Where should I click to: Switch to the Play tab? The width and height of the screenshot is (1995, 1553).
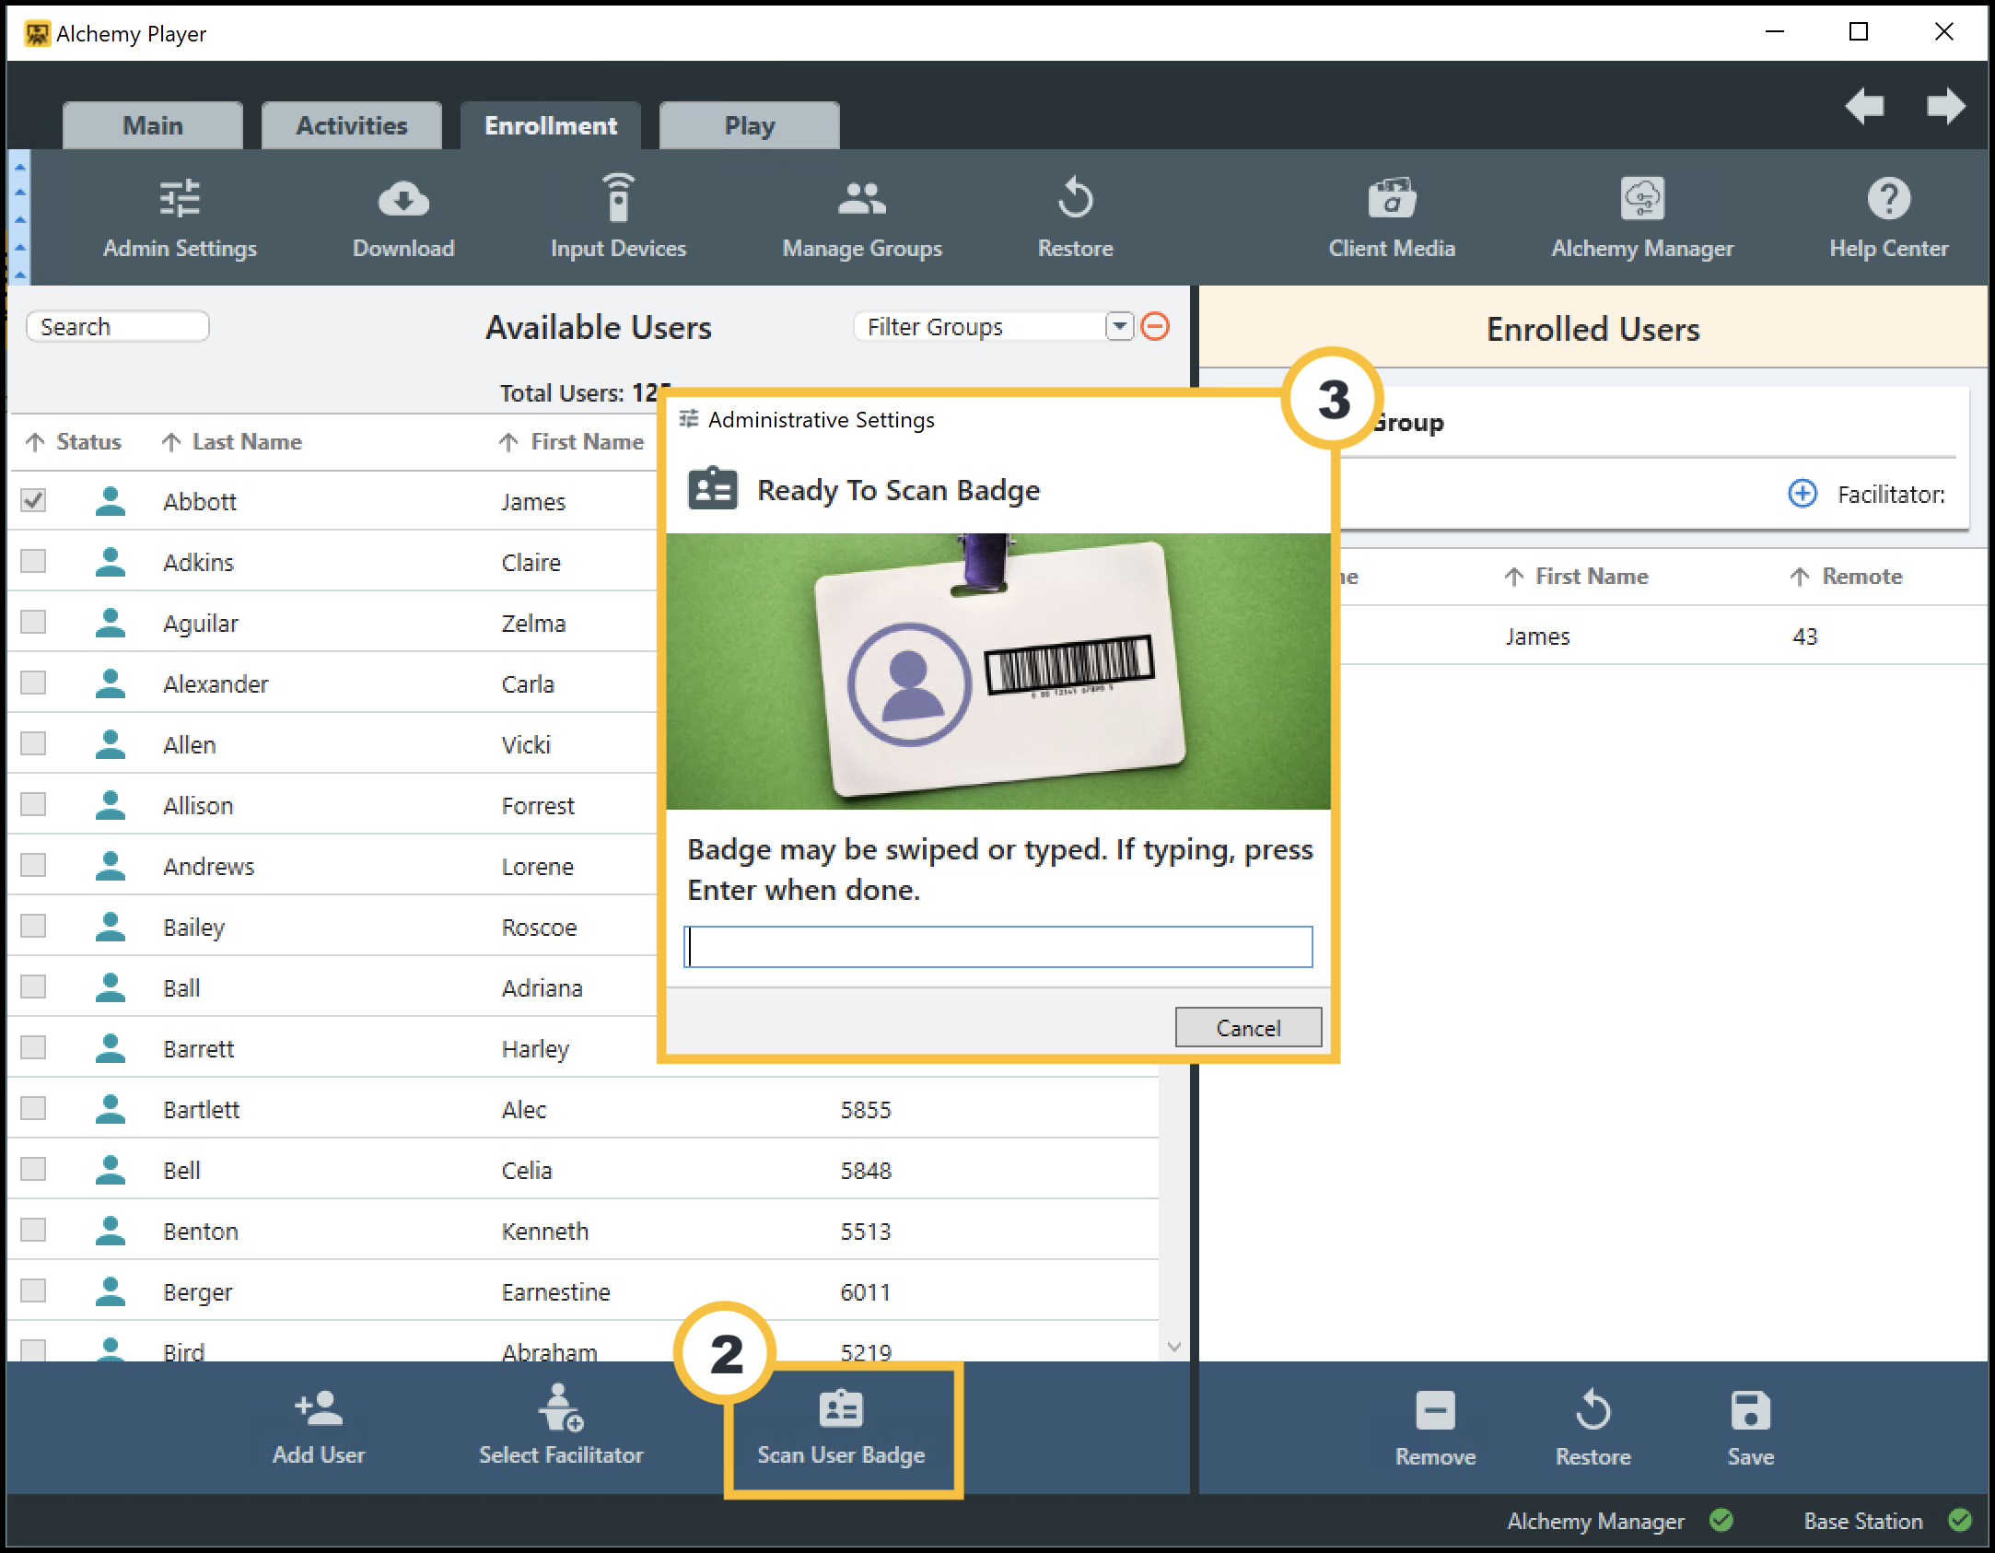pyautogui.click(x=750, y=125)
